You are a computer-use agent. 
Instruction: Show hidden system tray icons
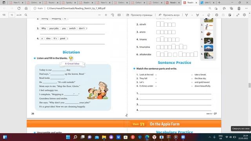click(x=210, y=137)
